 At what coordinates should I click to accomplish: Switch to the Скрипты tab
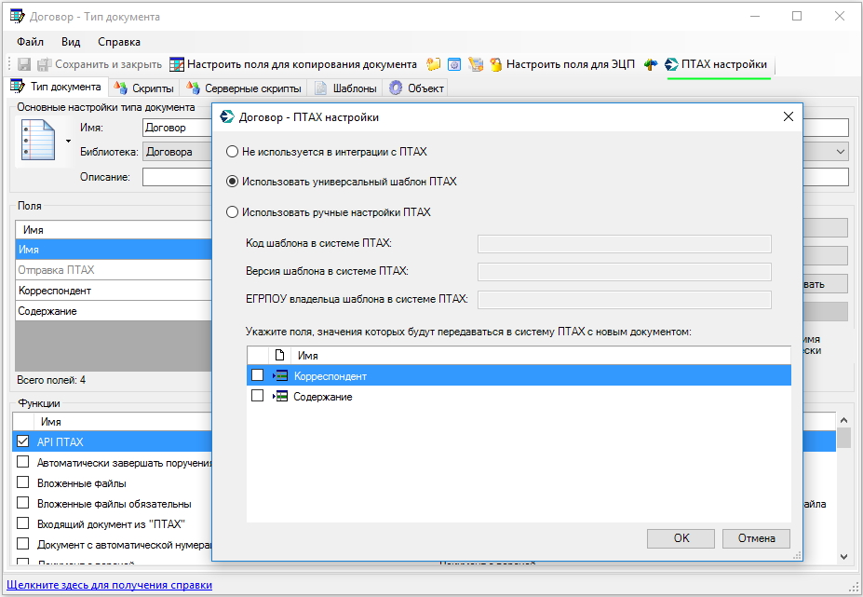144,88
